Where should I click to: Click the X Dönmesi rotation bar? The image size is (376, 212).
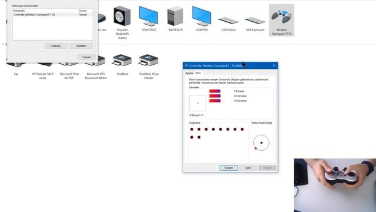point(215,96)
